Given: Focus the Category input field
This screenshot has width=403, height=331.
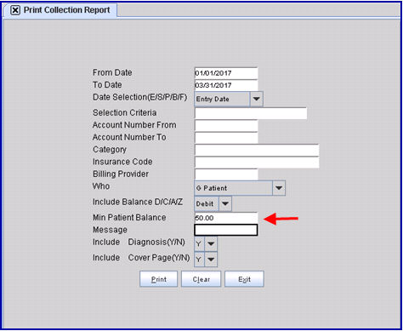Looking at the screenshot, I should 257,150.
